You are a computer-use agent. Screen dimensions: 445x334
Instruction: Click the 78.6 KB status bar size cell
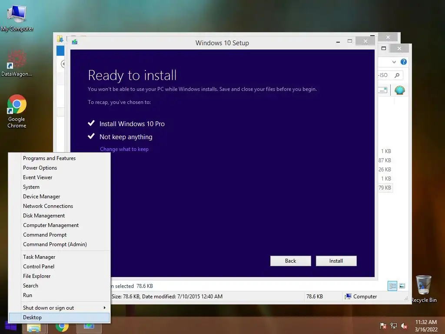click(315, 297)
